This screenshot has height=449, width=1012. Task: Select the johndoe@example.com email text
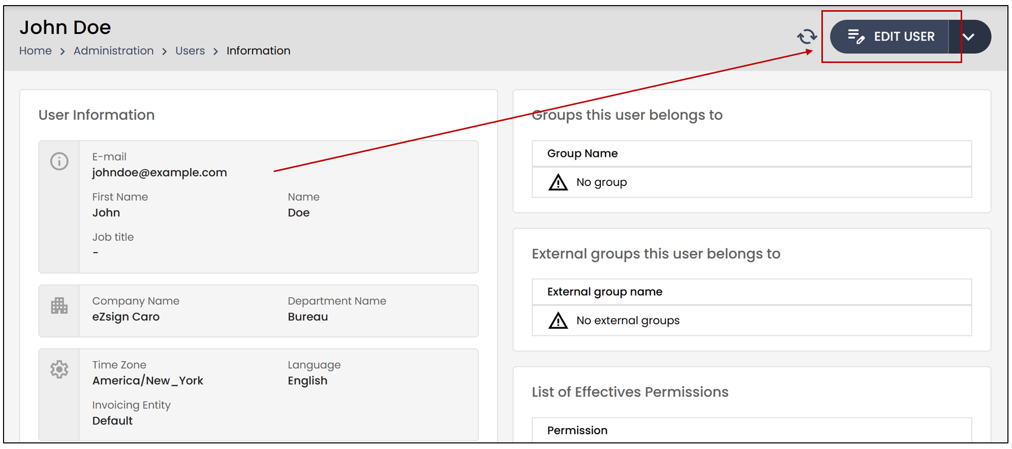[160, 173]
